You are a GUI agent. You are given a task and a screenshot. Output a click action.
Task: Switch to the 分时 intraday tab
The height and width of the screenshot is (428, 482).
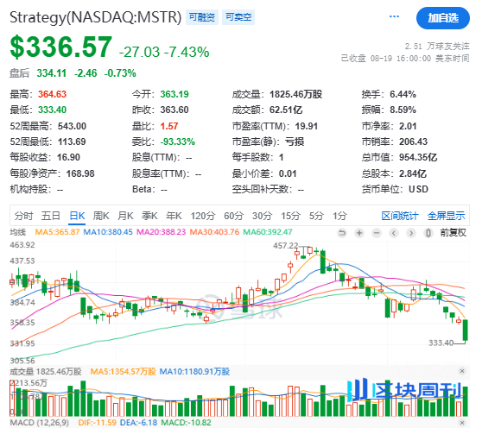click(x=23, y=216)
